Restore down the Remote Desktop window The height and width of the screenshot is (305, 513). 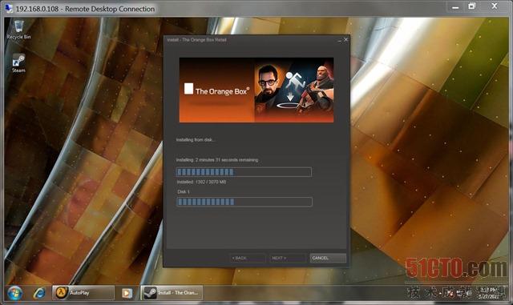[x=472, y=6]
